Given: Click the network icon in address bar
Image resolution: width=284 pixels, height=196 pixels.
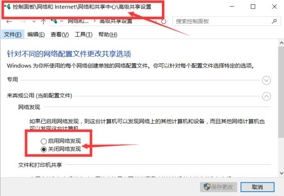Looking at the screenshot, I should [54, 21].
